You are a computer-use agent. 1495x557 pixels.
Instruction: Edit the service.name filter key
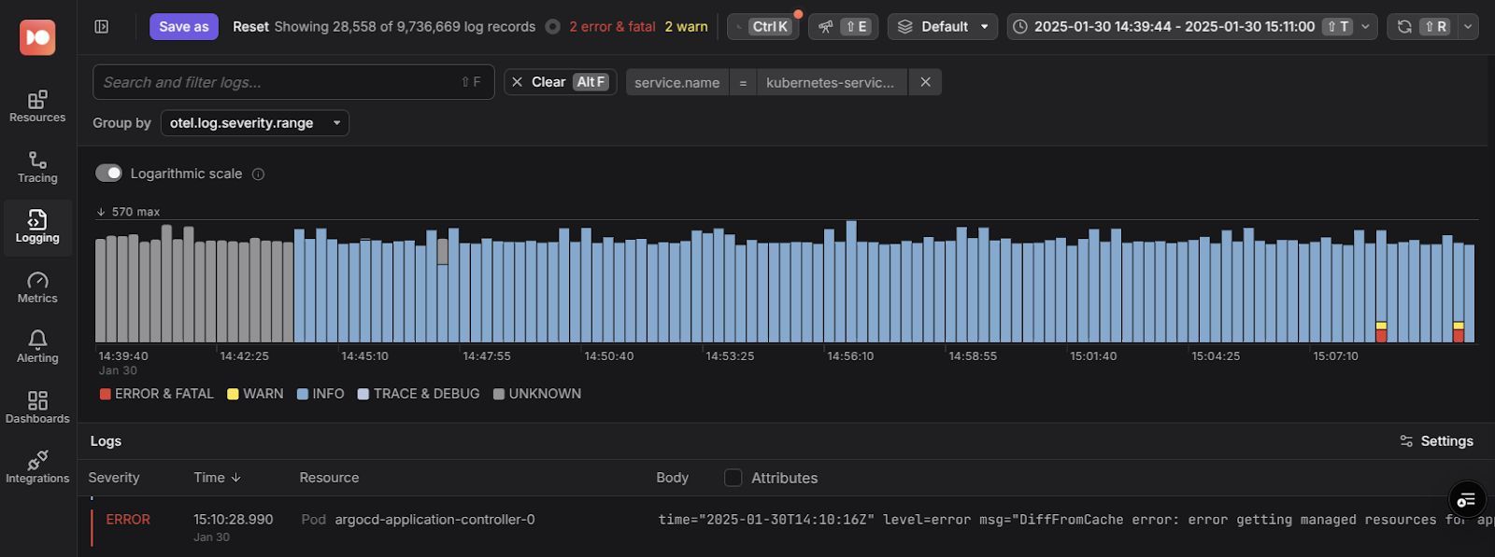coord(677,82)
